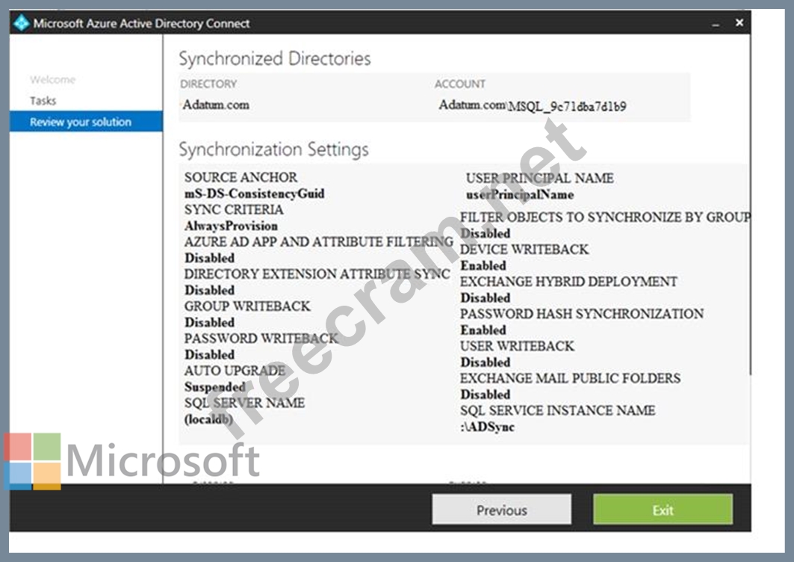Click the Synchronized Directories heading
Image resolution: width=794 pixels, height=562 pixels.
tap(275, 59)
